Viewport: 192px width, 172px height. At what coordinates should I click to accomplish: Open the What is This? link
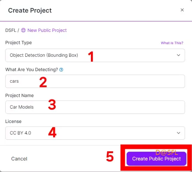pyautogui.click(x=172, y=43)
